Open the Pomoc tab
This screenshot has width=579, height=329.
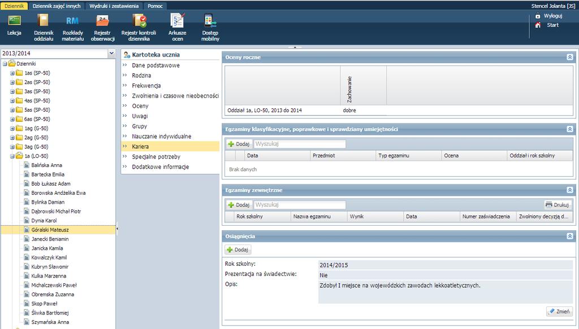[155, 6]
